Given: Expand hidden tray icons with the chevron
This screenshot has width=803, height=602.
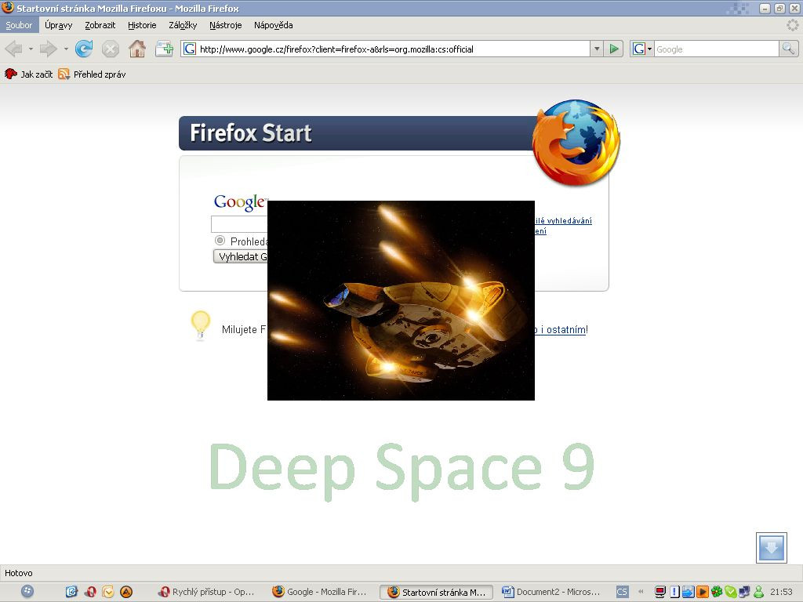Looking at the screenshot, I should pyautogui.click(x=641, y=592).
